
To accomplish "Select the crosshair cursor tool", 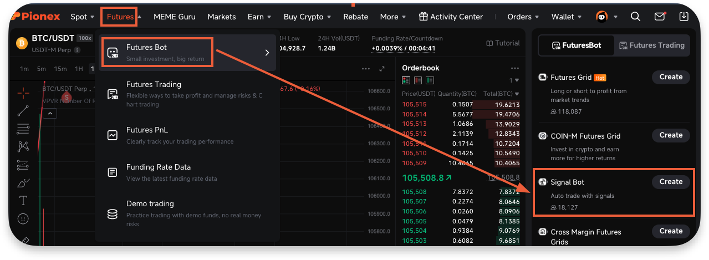I will click(23, 93).
